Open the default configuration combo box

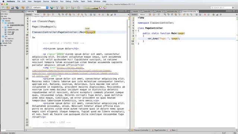[x=40, y=7]
